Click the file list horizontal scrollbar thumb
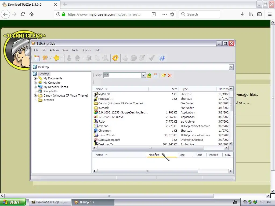275x206 pixels. [x=150, y=148]
